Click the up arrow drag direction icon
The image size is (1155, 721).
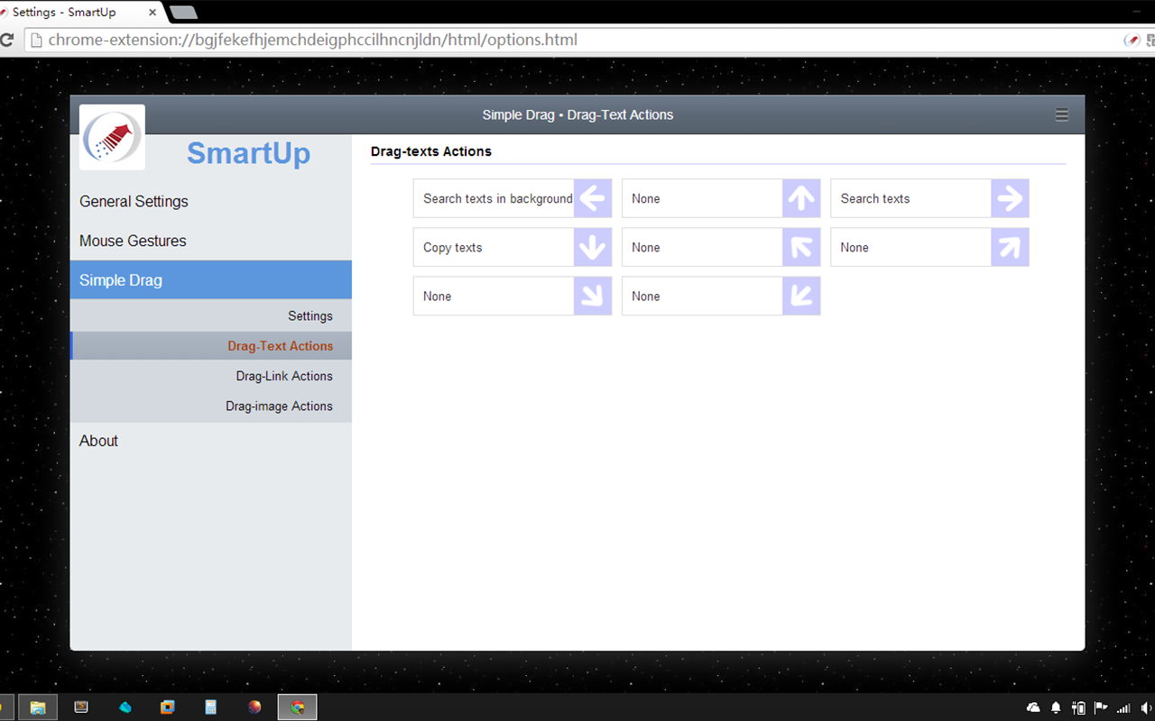pos(801,198)
